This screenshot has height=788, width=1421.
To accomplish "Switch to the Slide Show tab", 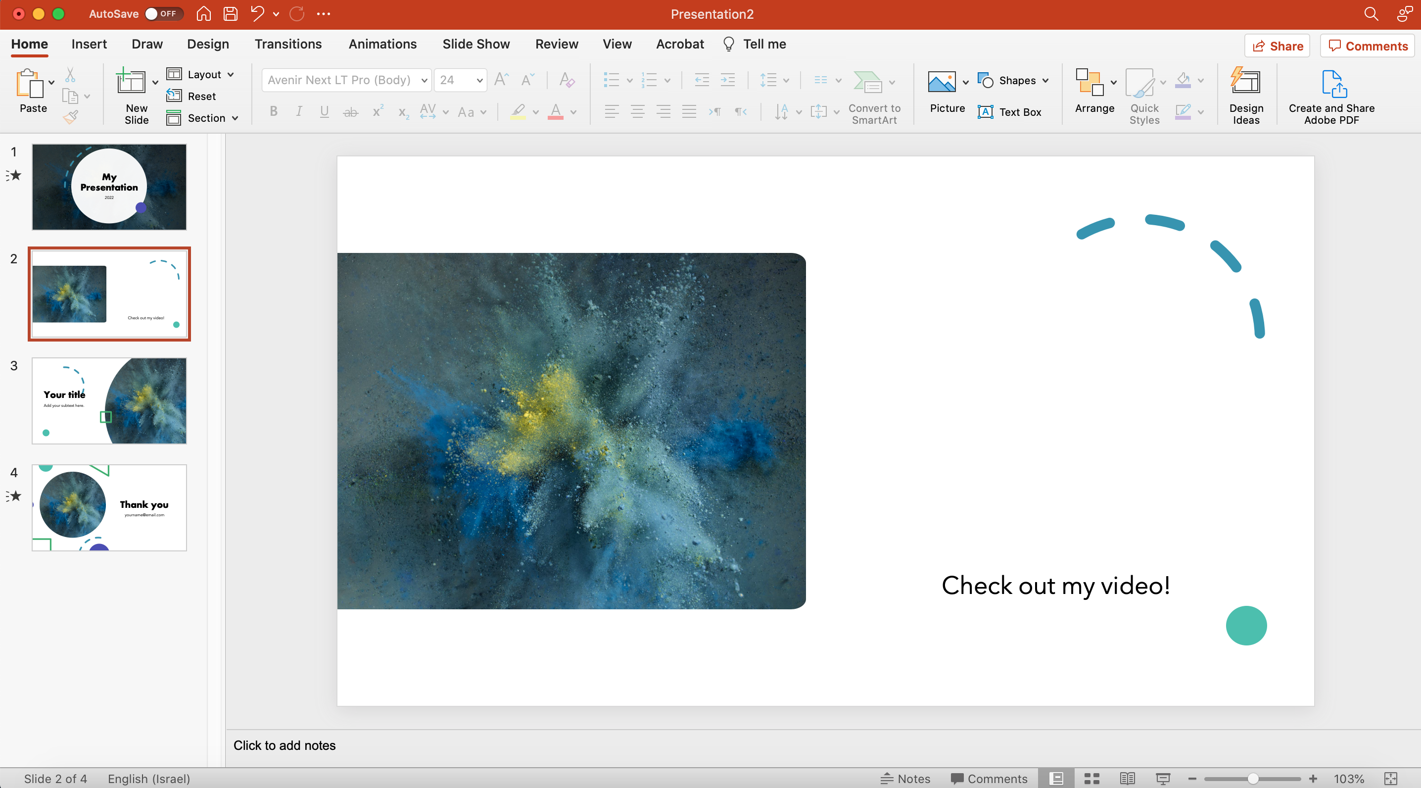I will click(x=475, y=44).
